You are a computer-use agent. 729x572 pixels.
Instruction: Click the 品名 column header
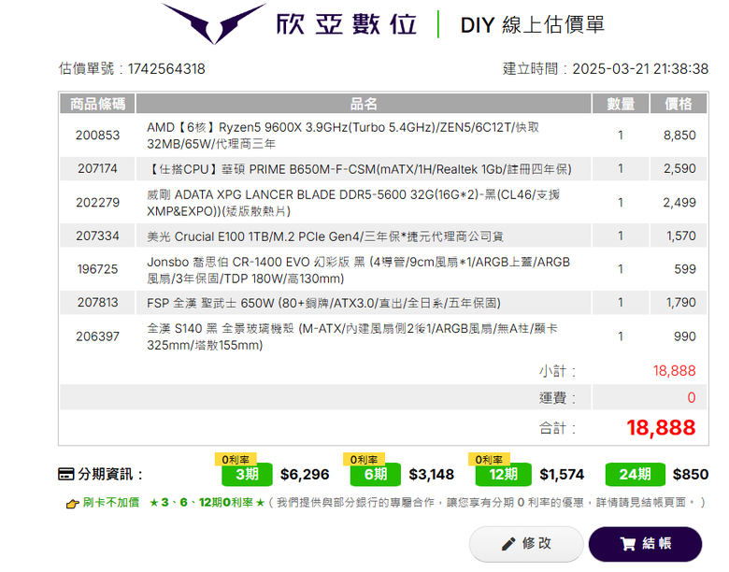click(364, 104)
